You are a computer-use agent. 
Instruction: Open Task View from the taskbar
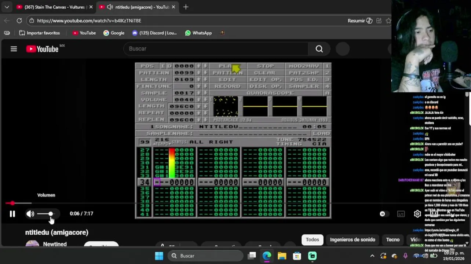(252, 256)
